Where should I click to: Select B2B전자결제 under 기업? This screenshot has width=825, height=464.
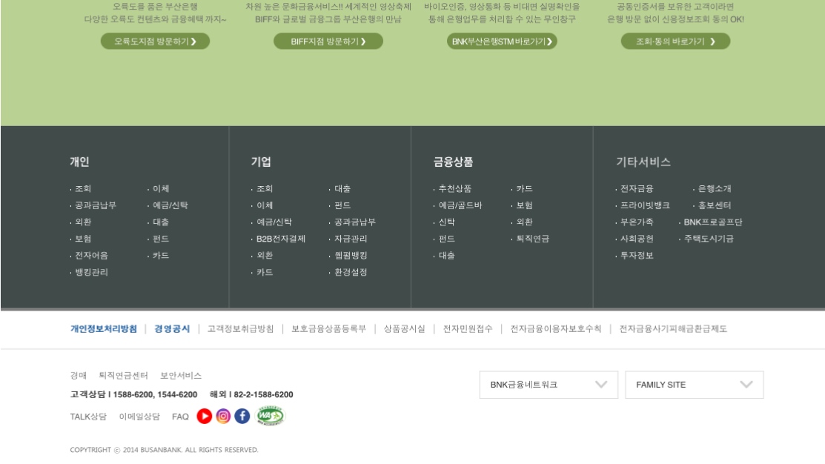(281, 239)
